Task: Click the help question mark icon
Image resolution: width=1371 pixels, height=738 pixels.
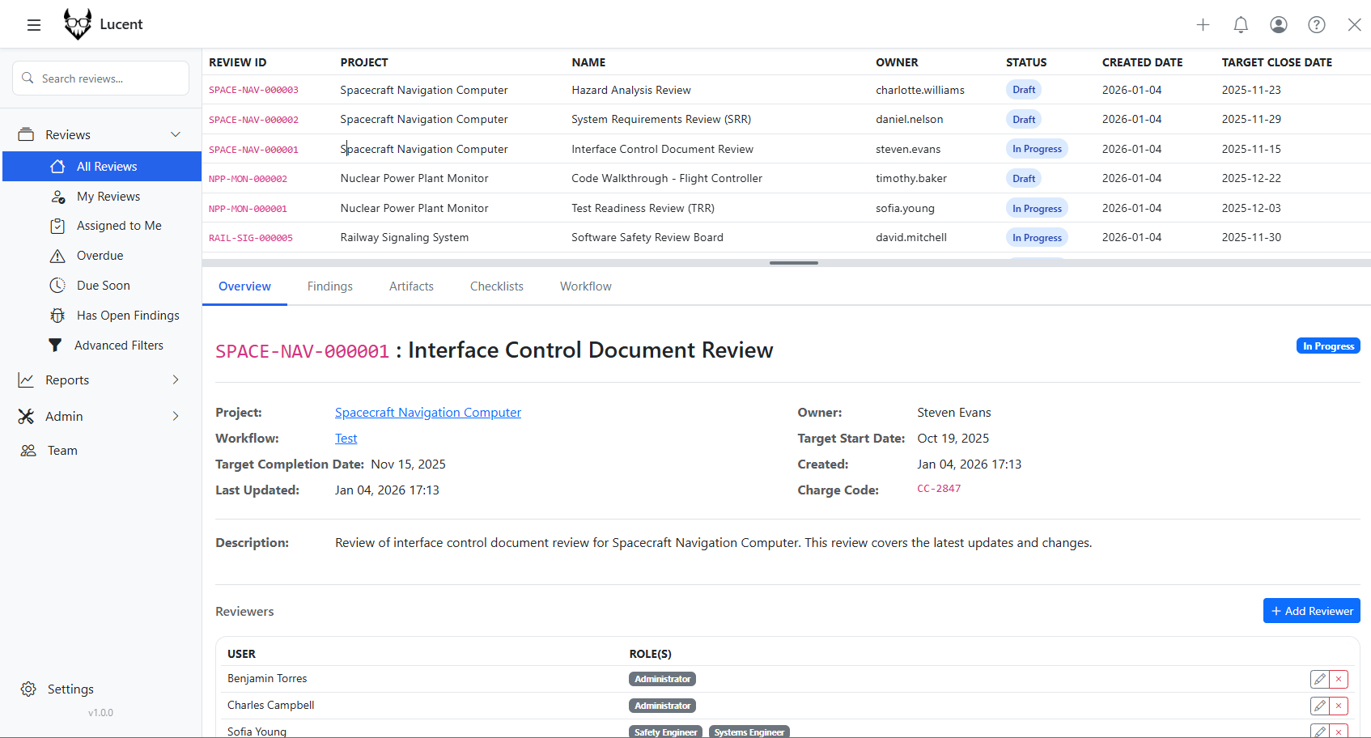Action: click(x=1316, y=24)
